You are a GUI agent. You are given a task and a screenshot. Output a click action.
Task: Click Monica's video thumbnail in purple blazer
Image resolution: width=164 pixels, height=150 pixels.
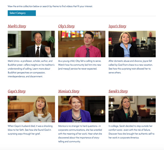click(x=82, y=109)
